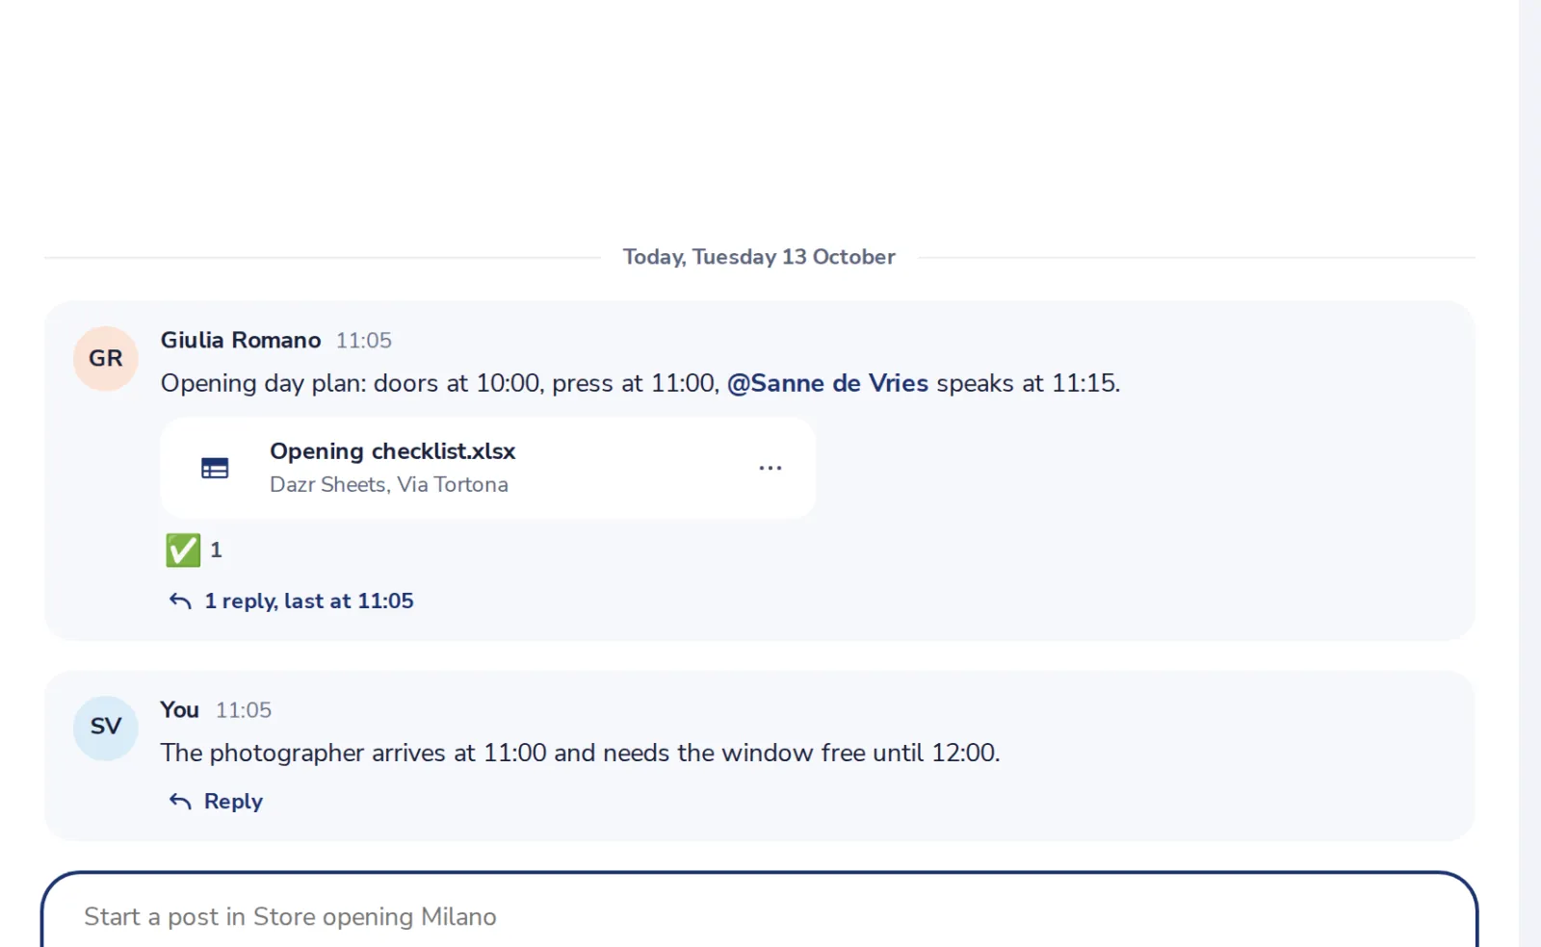Screen dimensions: 1541x947
Task: Click the 11:05 timestamp on your post
Action: tap(244, 710)
